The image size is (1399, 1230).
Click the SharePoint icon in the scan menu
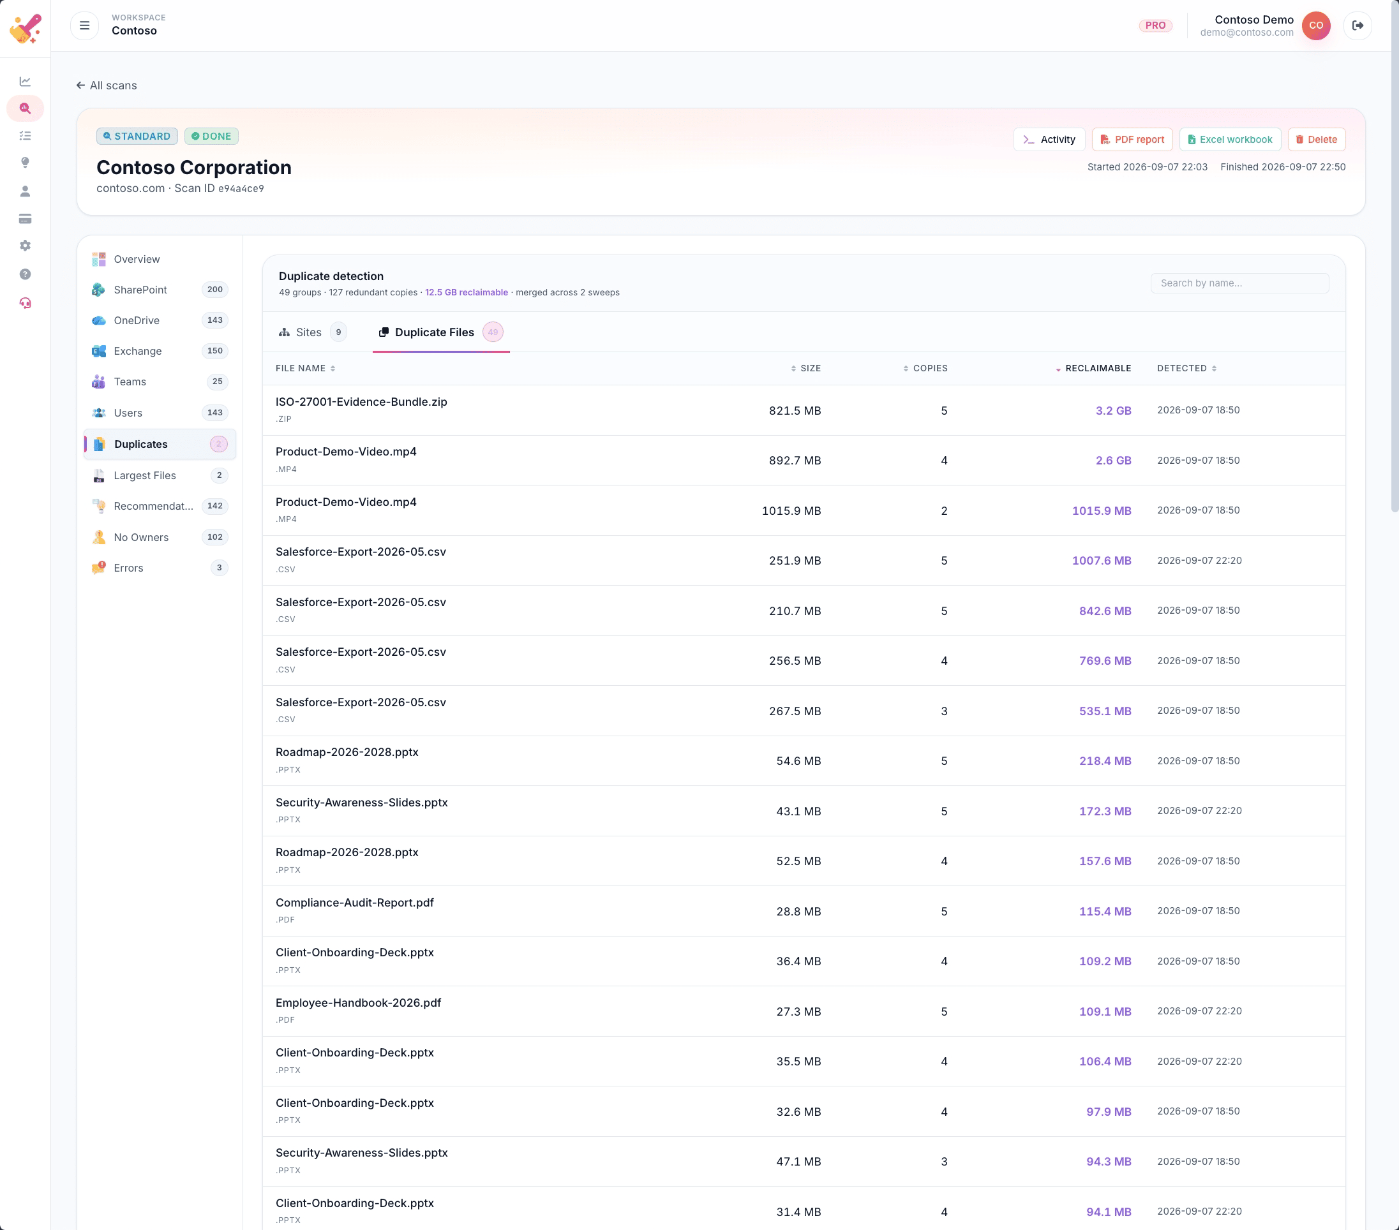(98, 290)
